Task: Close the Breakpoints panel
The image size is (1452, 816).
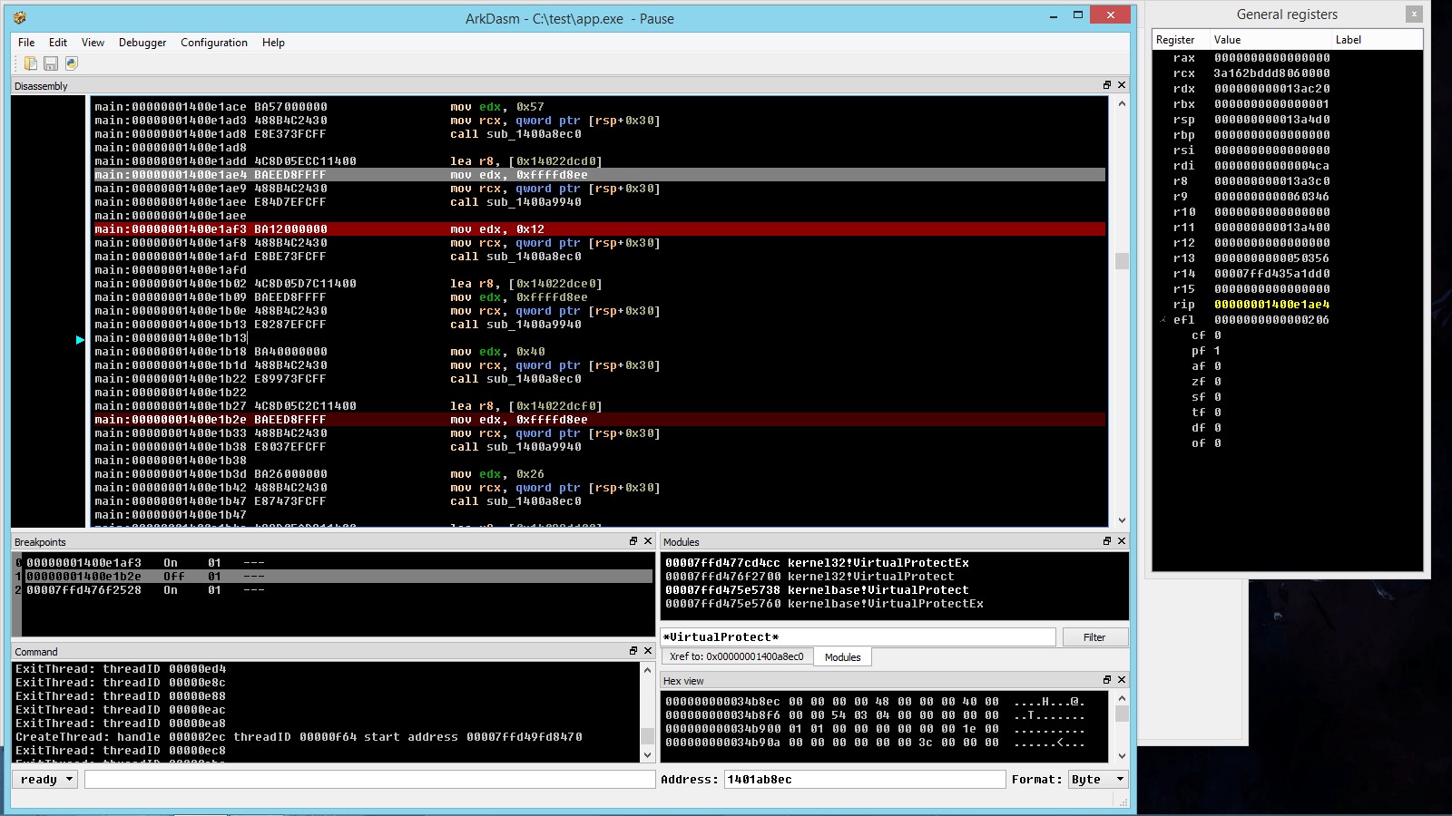Action: pos(648,541)
